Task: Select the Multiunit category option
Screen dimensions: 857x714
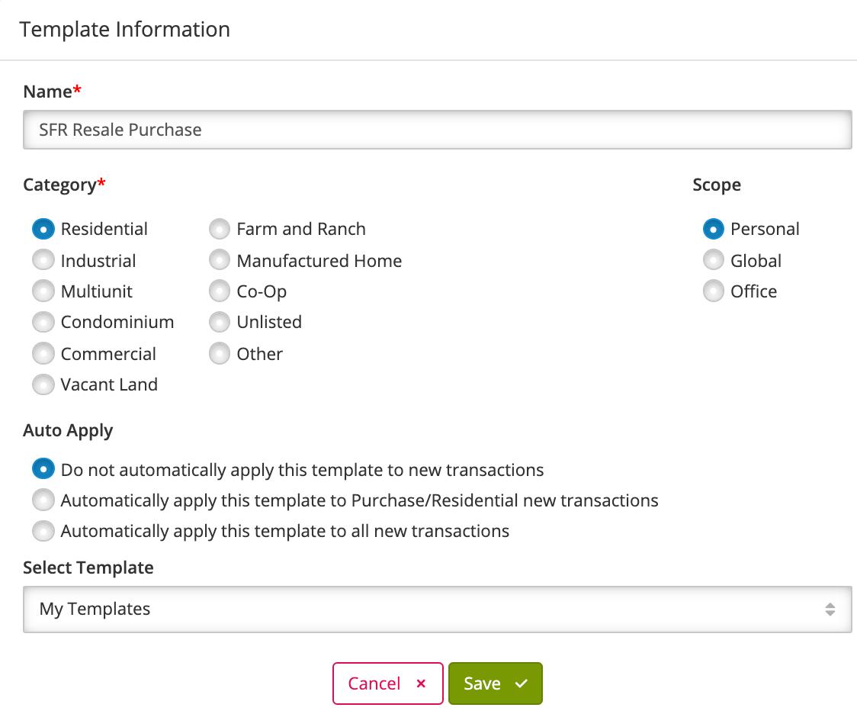Action: click(43, 291)
